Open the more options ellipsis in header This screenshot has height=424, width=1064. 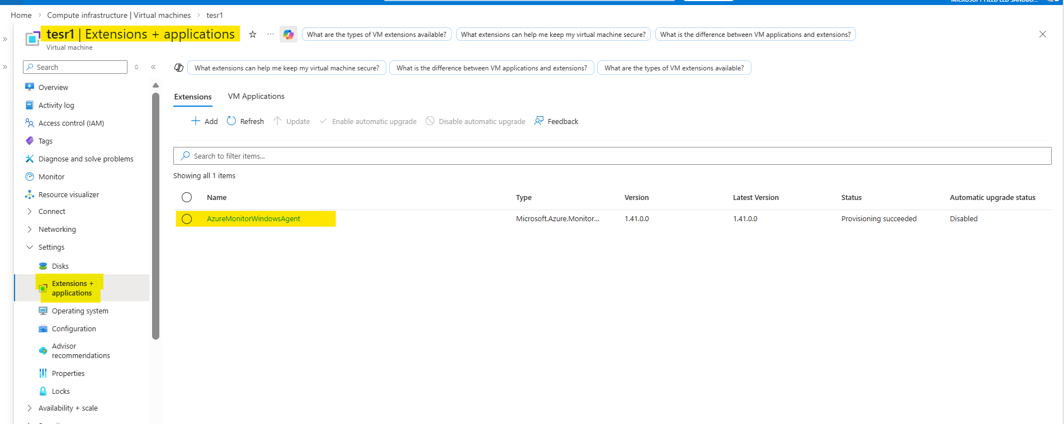(x=271, y=34)
